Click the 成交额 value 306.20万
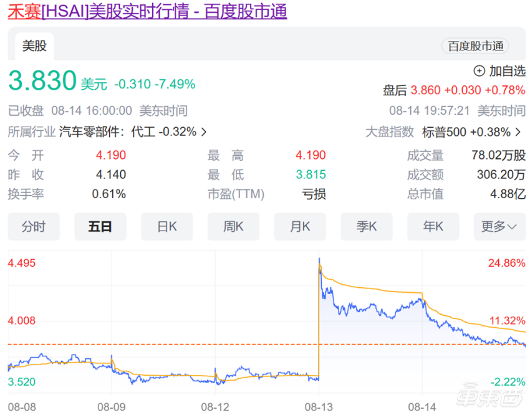 (x=501, y=174)
